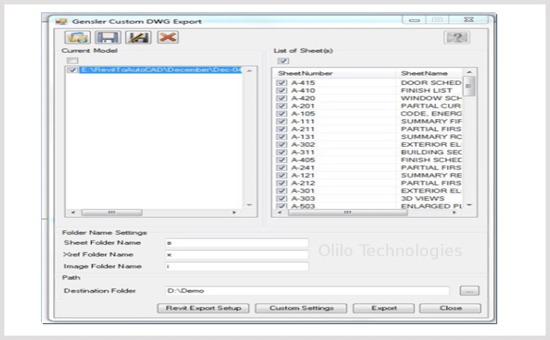Image resolution: width=550 pixels, height=340 pixels.
Task: Uncheck the checkbox for sheet A-410
Action: pyautogui.click(x=281, y=91)
